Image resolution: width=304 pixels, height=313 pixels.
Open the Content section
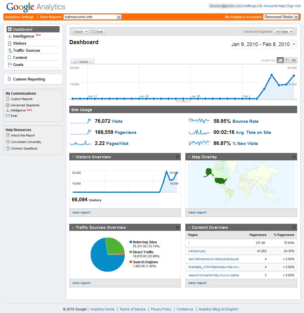(x=20, y=57)
